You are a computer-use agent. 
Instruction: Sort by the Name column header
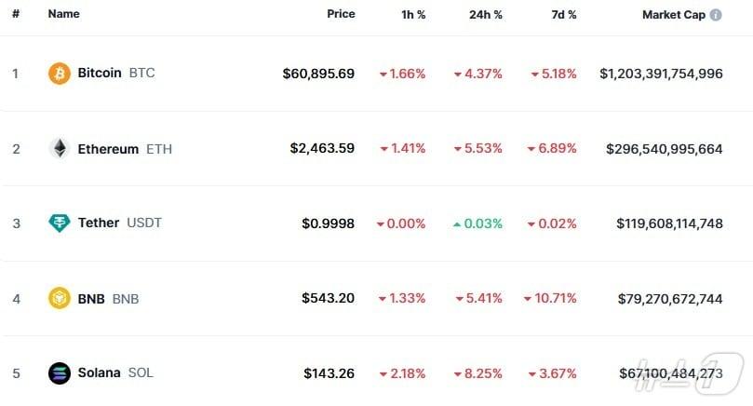pyautogui.click(x=63, y=15)
